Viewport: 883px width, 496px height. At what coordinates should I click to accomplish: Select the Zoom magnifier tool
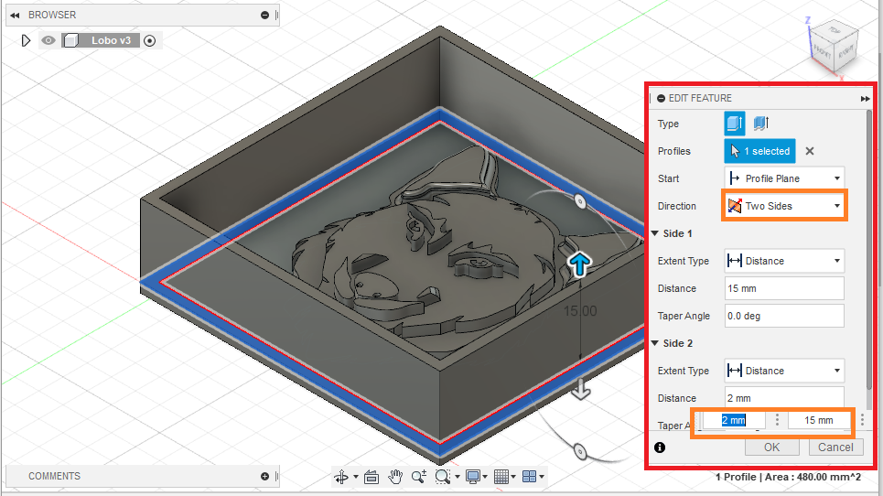[418, 477]
